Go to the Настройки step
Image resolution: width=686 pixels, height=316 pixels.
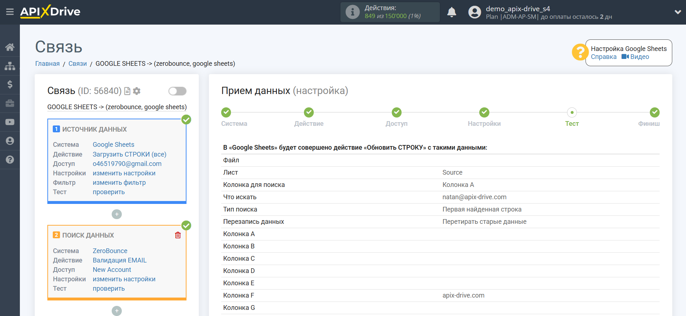click(x=484, y=113)
